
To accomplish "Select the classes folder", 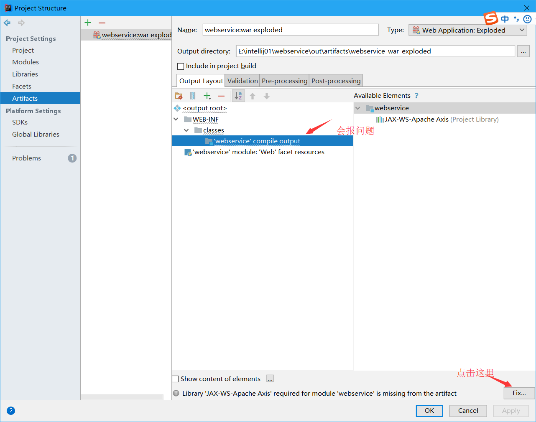I will coord(214,130).
